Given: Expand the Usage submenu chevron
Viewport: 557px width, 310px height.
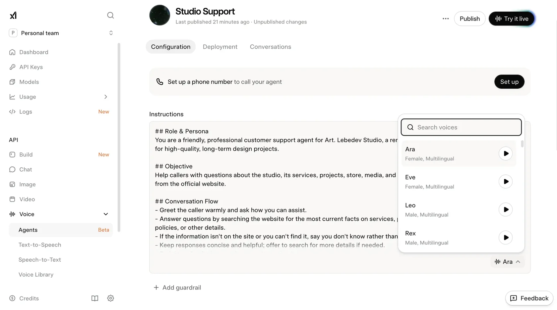Looking at the screenshot, I should pyautogui.click(x=106, y=97).
